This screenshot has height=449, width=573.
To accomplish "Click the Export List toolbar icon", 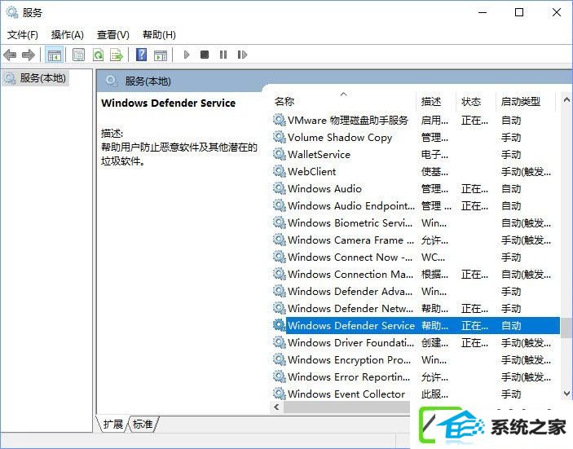I will (117, 55).
